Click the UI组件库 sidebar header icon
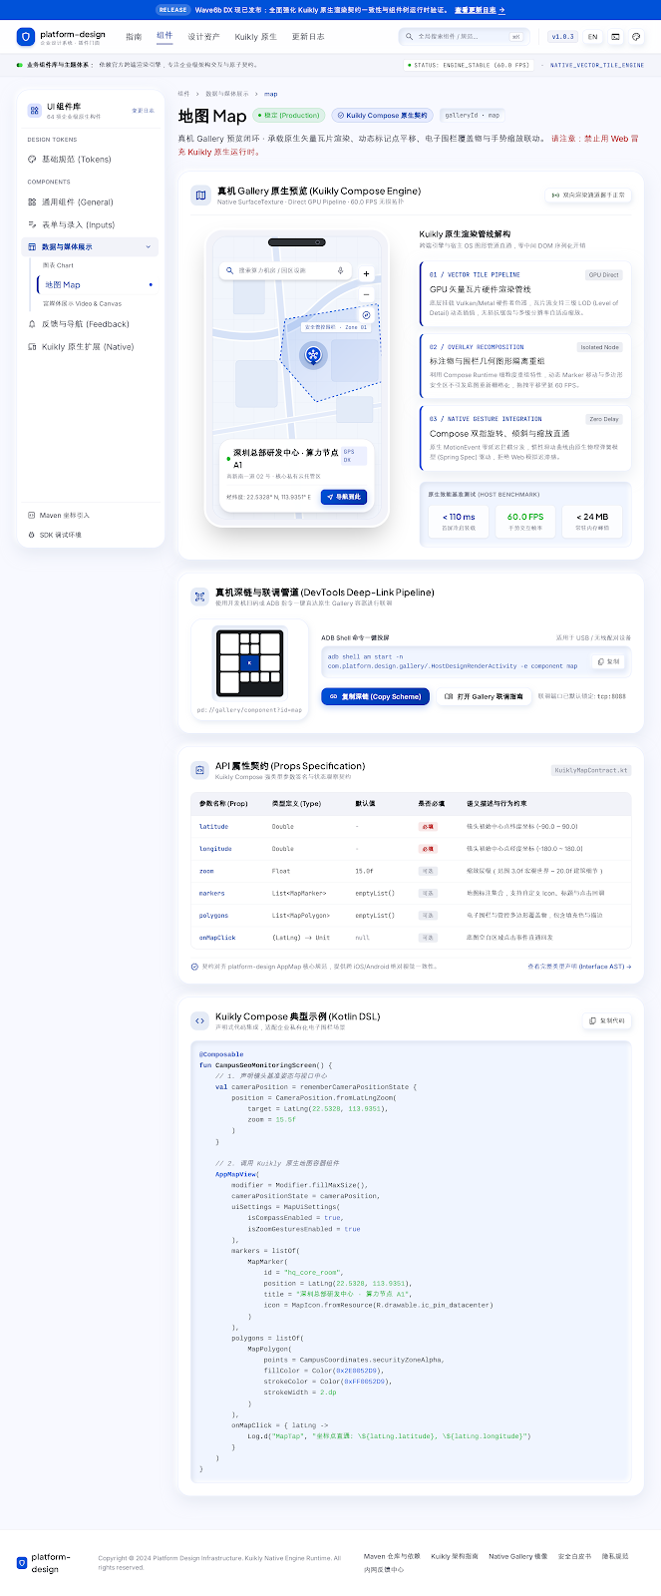 35,110
